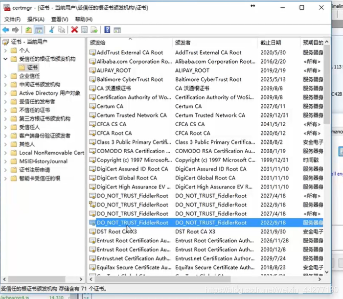Sort by the 预期目的 column header

[x=312, y=43]
